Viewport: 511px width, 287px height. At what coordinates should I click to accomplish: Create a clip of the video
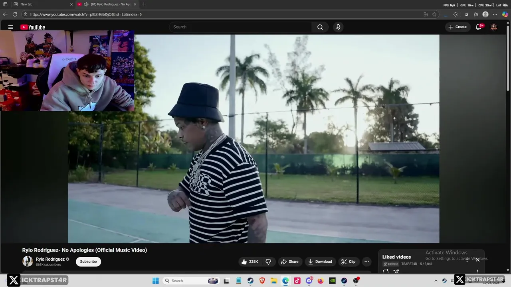pyautogui.click(x=348, y=261)
